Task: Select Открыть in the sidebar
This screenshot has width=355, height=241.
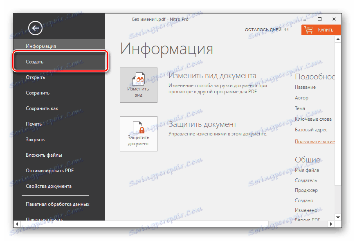Action: point(59,77)
